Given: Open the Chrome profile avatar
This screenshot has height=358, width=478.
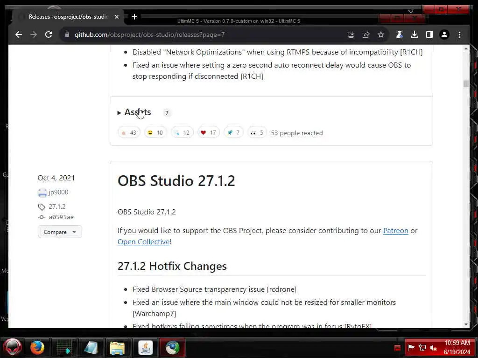Looking at the screenshot, I should pos(444,34).
